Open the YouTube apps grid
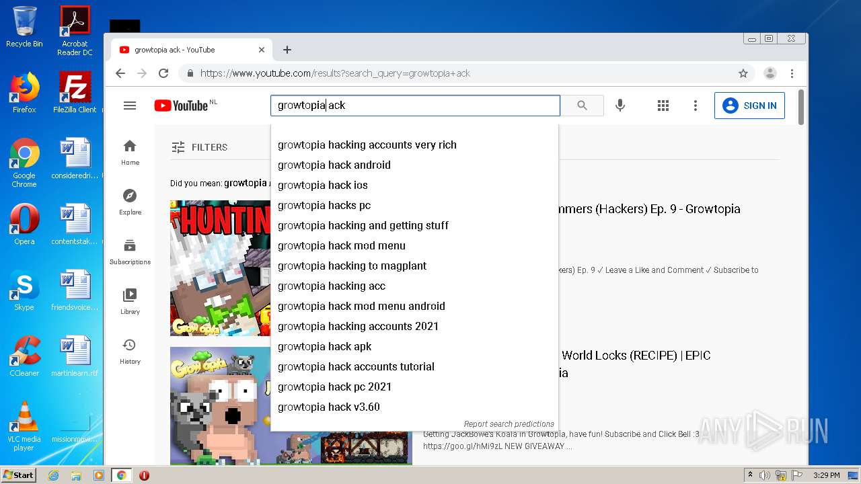This screenshot has height=484, width=861. [663, 106]
